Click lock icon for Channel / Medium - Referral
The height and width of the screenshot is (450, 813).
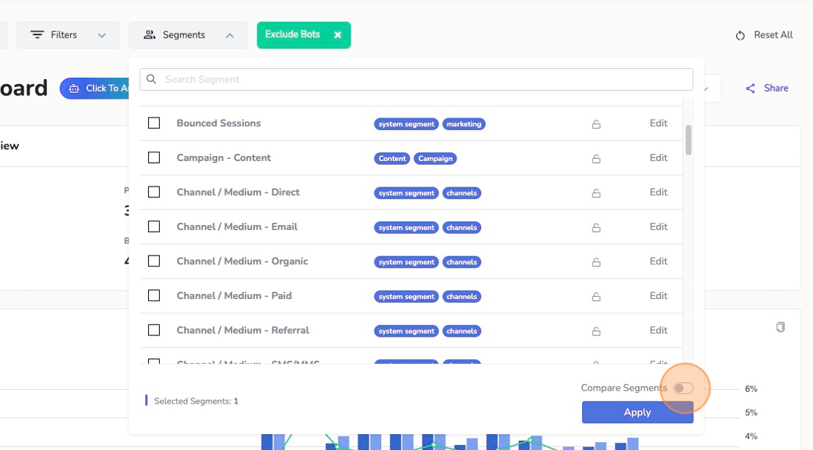click(x=596, y=331)
